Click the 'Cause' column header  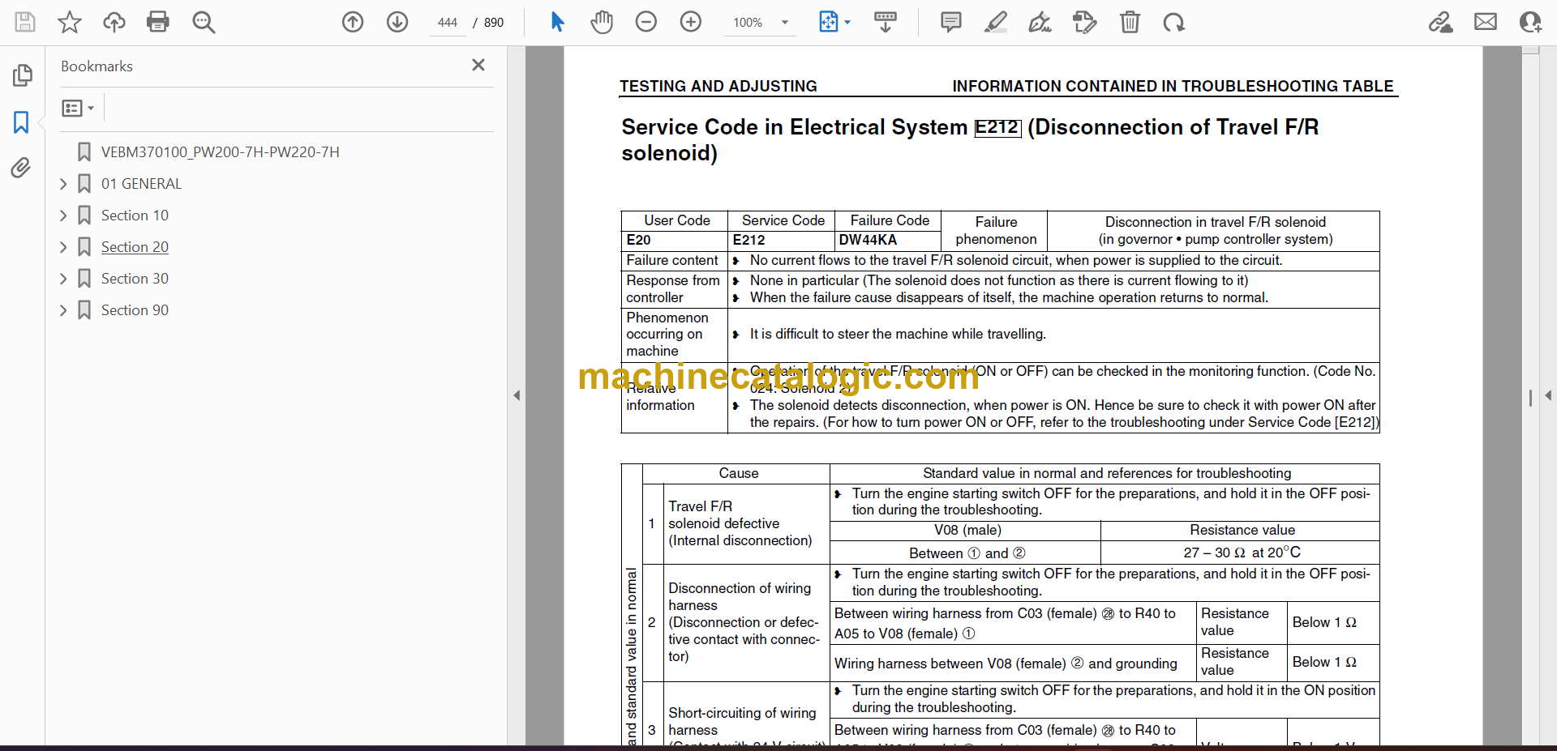pos(738,473)
